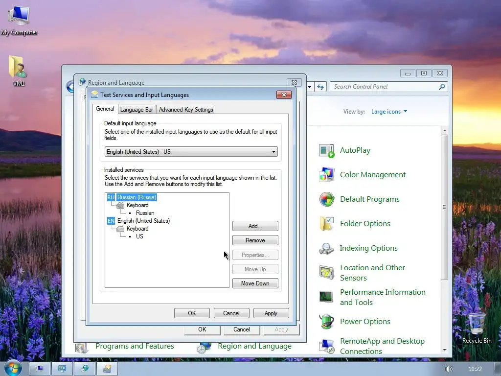
Task: Click OK in Region and Language dialog
Action: (202, 329)
